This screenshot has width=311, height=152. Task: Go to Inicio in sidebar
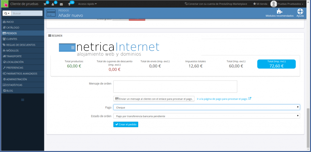22,22
